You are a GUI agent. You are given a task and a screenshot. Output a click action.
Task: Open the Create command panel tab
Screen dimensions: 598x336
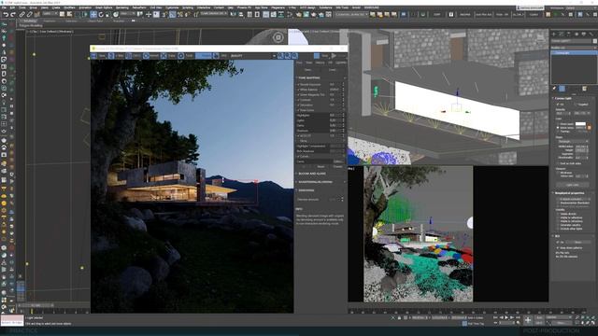(x=554, y=35)
